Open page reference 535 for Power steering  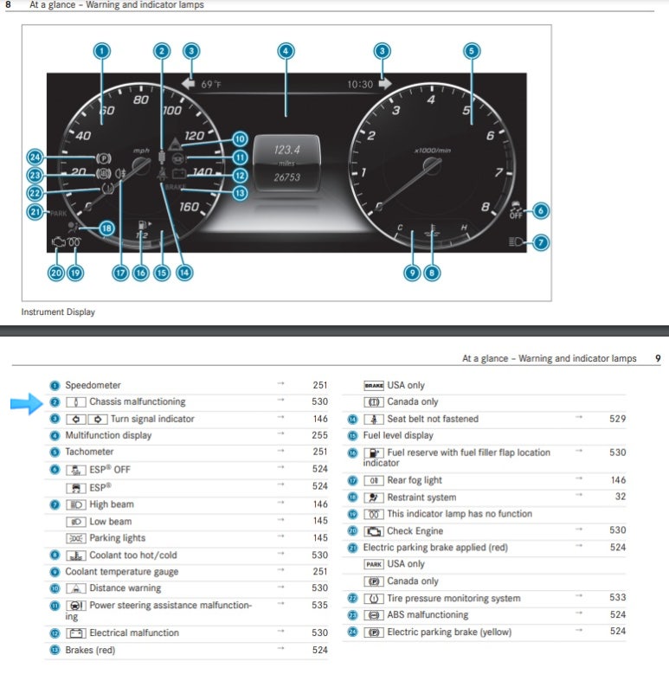point(319,606)
